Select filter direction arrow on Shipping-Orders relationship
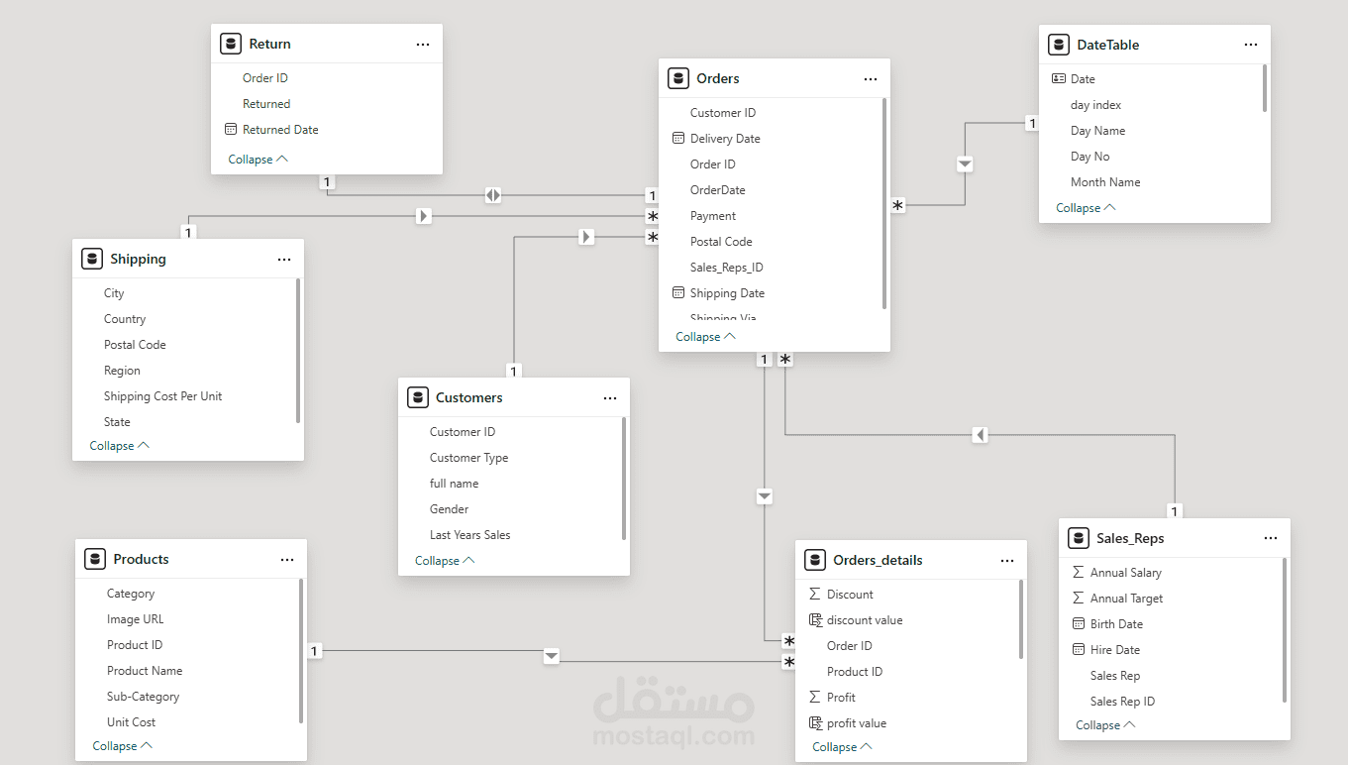The height and width of the screenshot is (765, 1348). pyautogui.click(x=424, y=216)
